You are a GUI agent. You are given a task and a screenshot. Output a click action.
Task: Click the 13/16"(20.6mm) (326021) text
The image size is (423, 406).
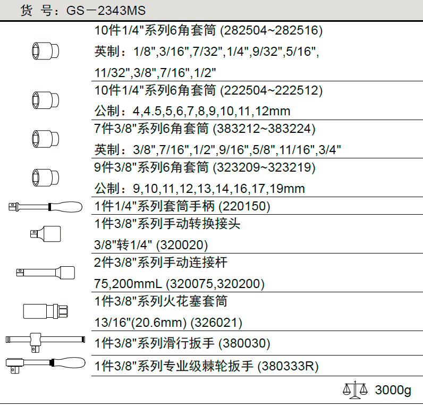coord(168,323)
